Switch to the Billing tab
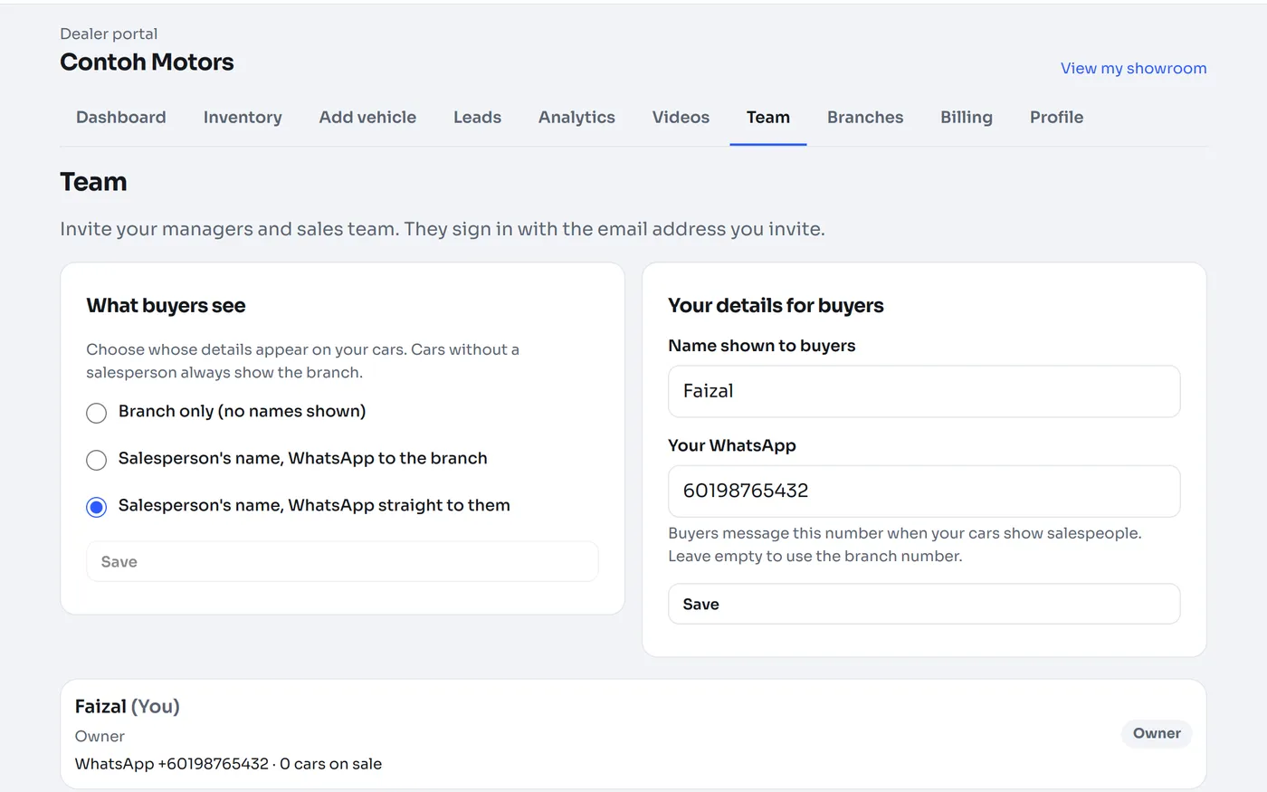1267x792 pixels. tap(967, 118)
